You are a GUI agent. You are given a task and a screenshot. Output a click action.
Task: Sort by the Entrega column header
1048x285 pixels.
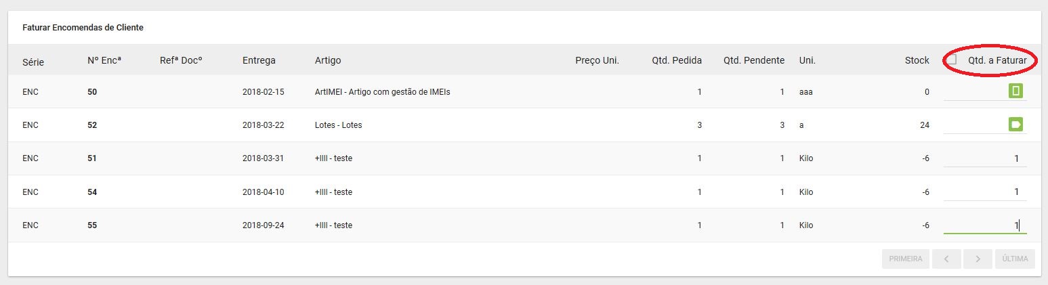pyautogui.click(x=259, y=60)
